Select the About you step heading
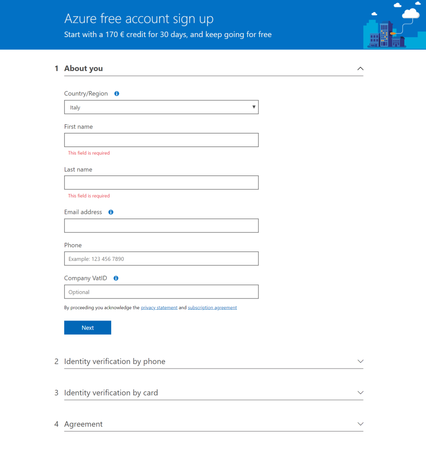Image resolution: width=426 pixels, height=463 pixels. [x=84, y=69]
